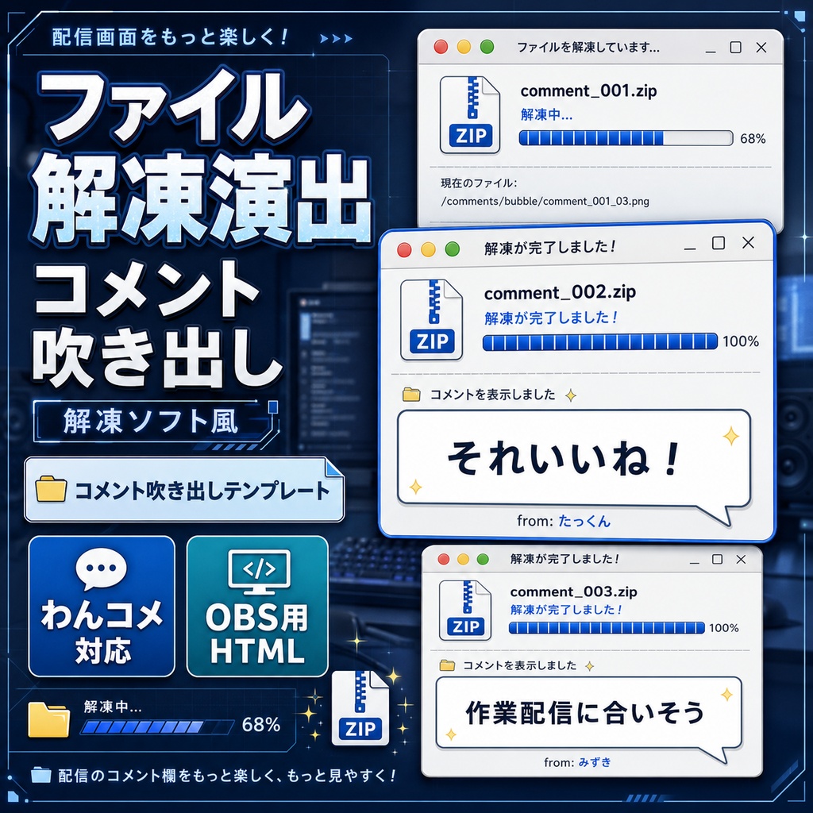This screenshot has height=813, width=813.
Task: Minimize the ファイルを解凍しています window
Action: coord(711,50)
